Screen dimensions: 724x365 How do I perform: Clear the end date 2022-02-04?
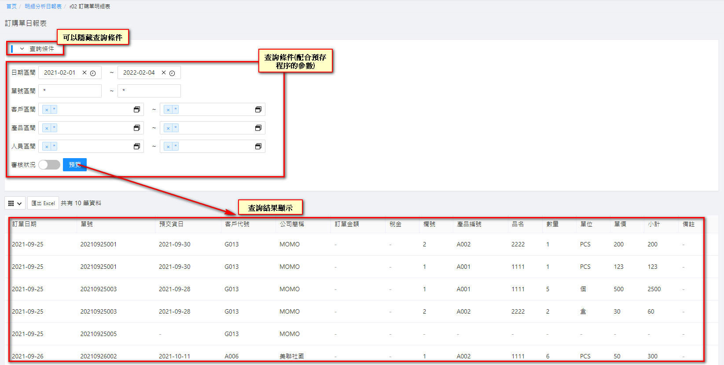pos(164,72)
